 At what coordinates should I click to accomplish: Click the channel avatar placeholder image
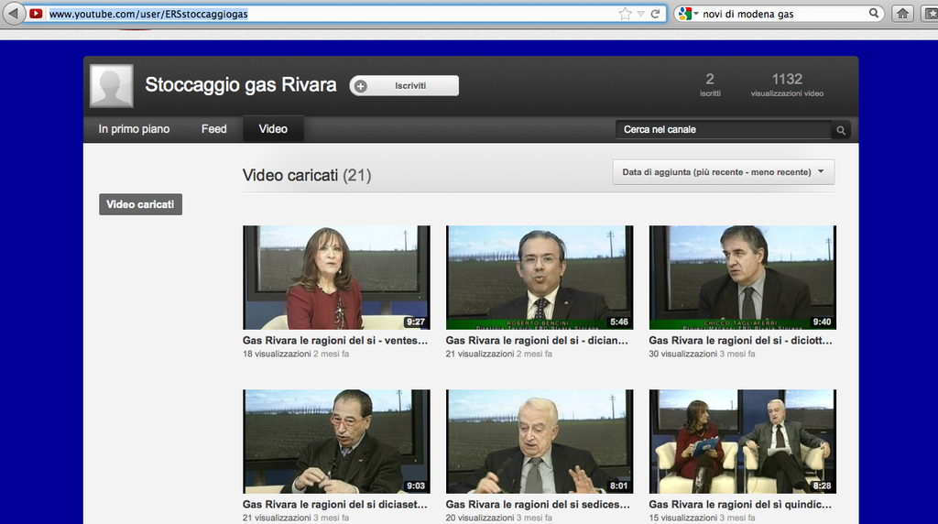[112, 86]
